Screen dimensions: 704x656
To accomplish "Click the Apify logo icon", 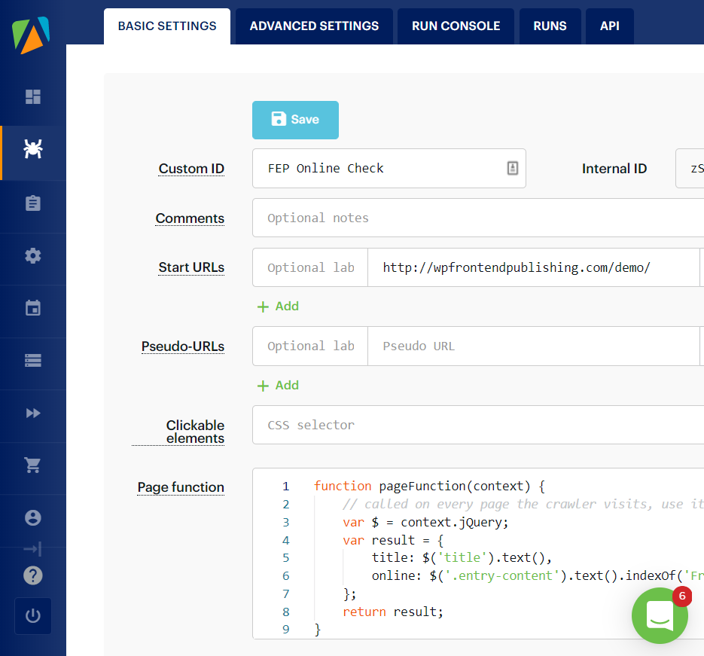I will point(32,34).
